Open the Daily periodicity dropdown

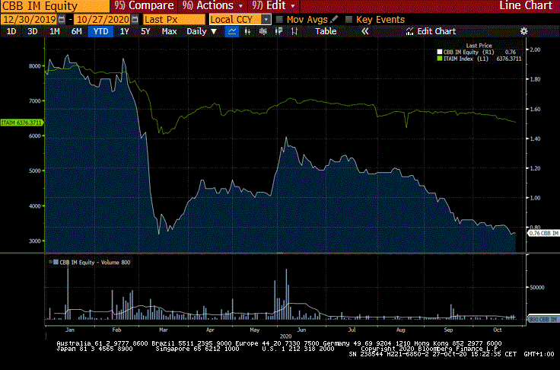202,31
